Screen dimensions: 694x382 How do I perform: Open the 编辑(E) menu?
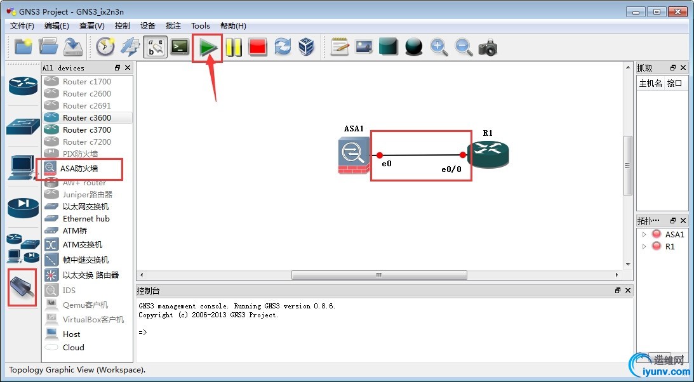point(57,26)
